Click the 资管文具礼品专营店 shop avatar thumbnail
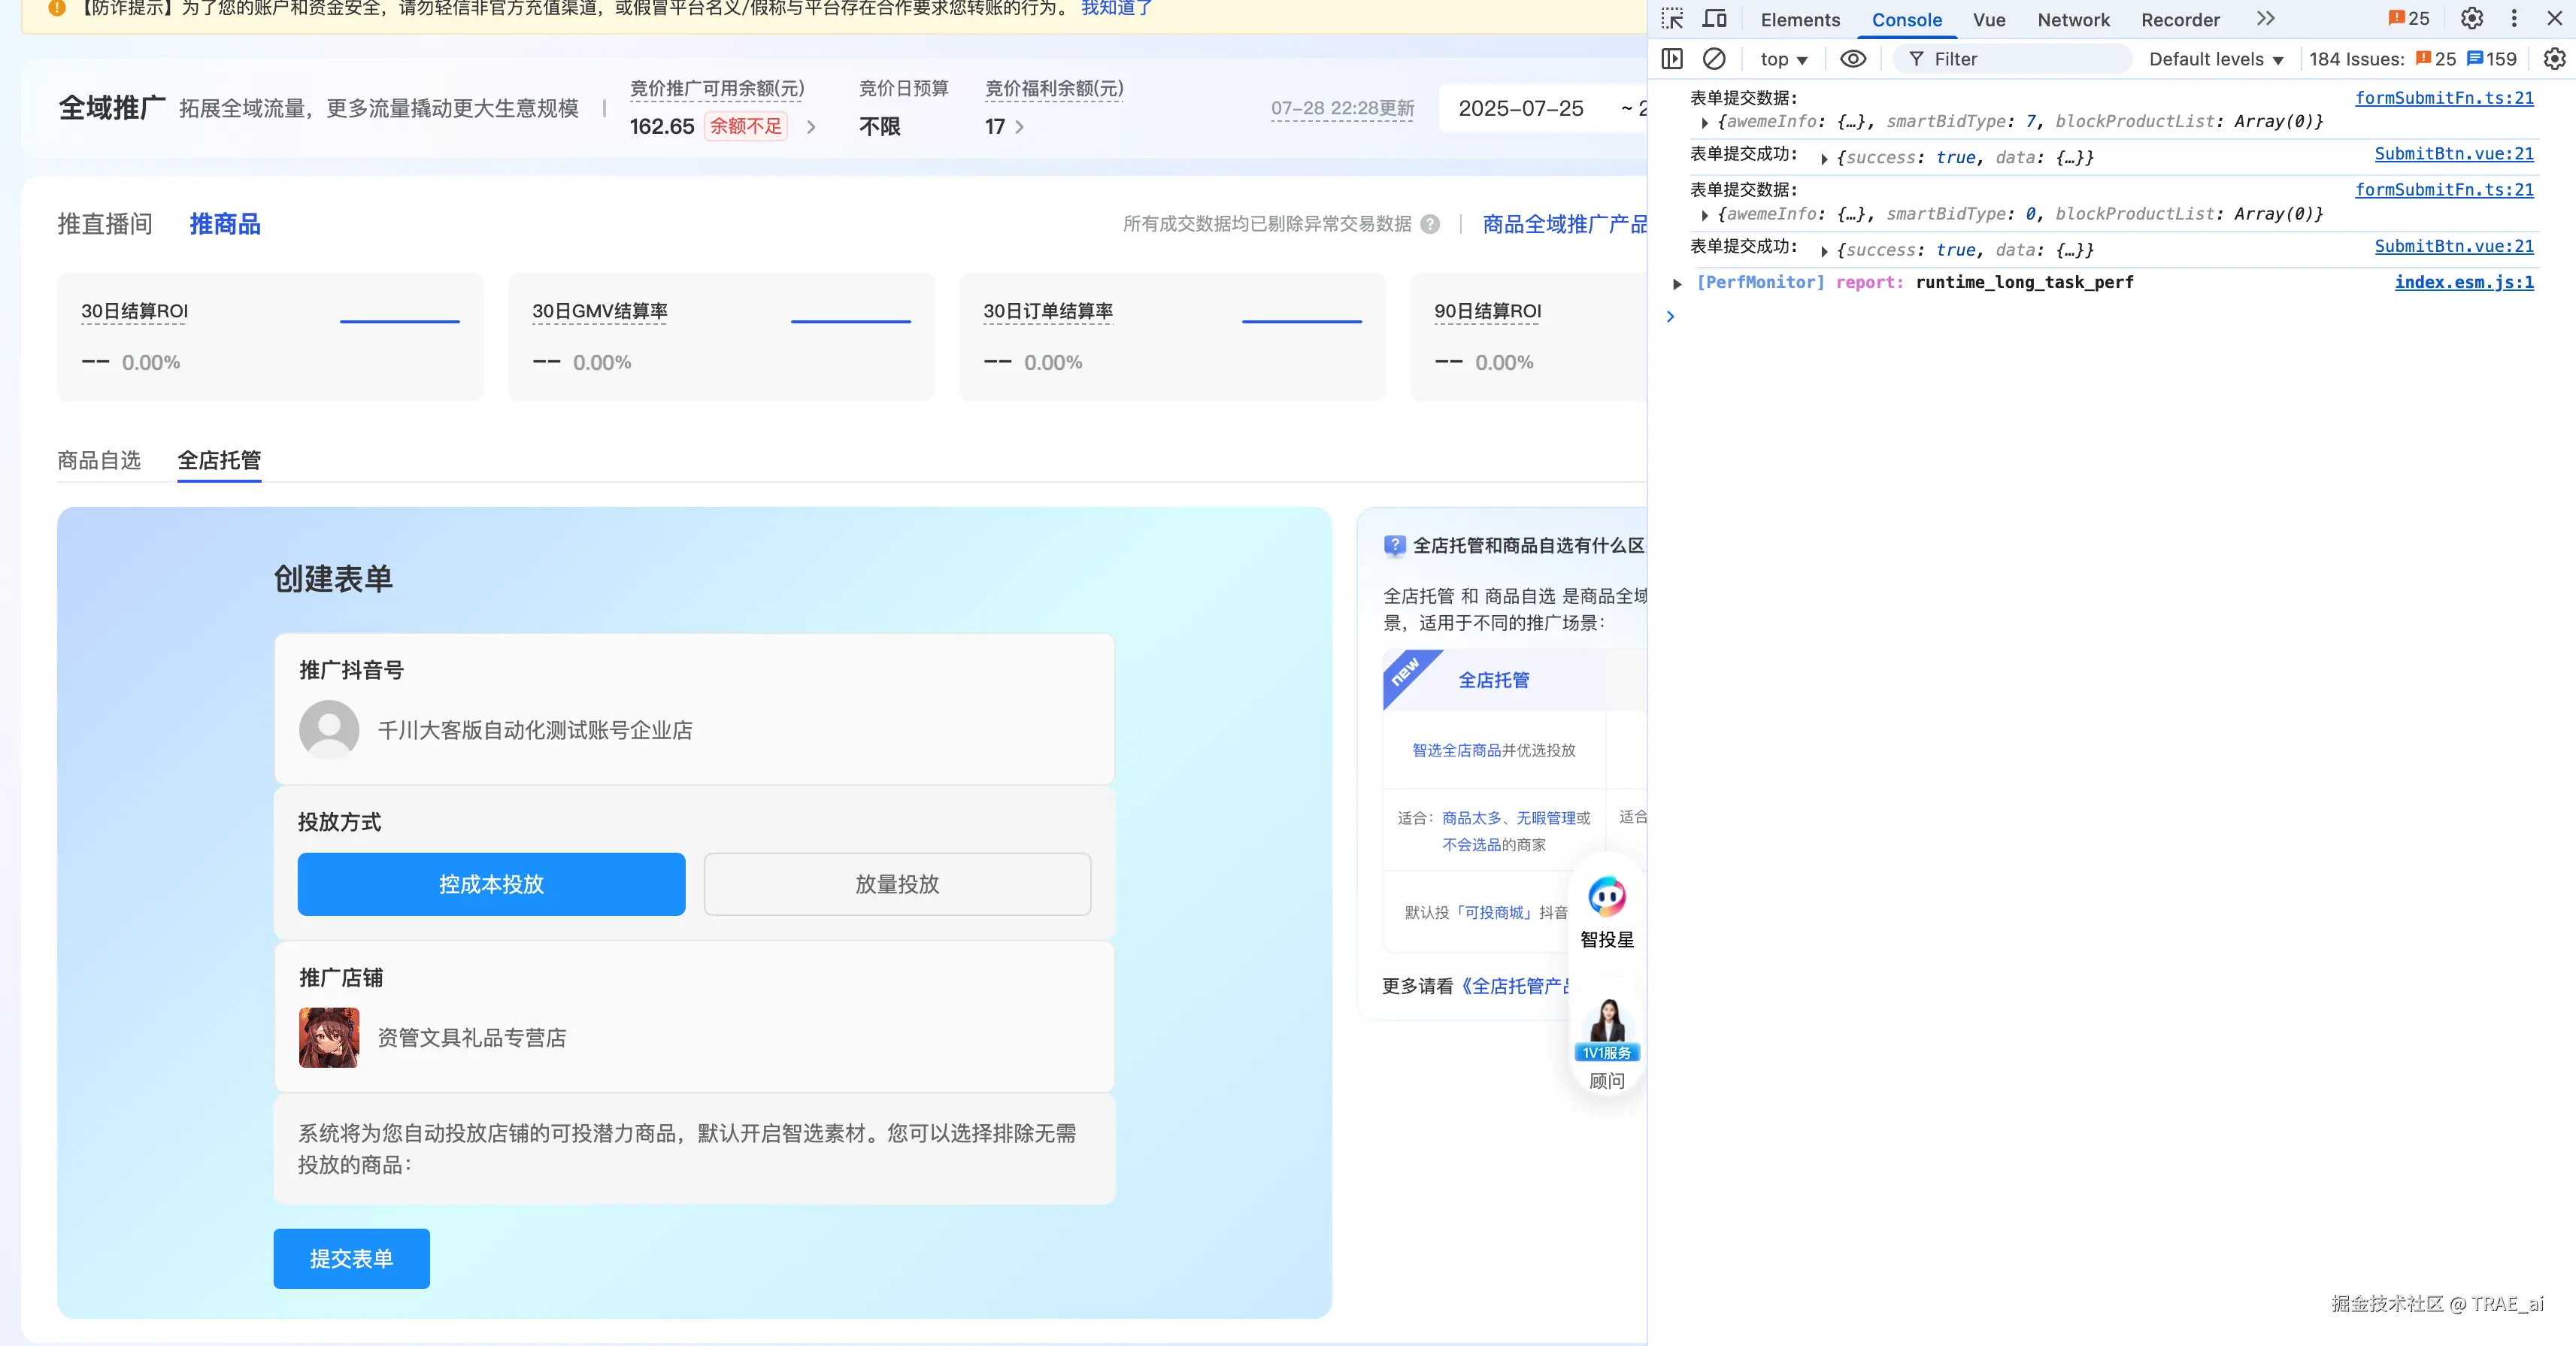The image size is (2576, 1346). coord(329,1037)
